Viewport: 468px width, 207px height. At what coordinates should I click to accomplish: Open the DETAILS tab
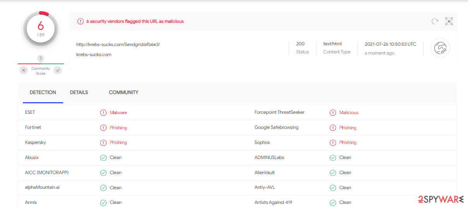pos(79,92)
